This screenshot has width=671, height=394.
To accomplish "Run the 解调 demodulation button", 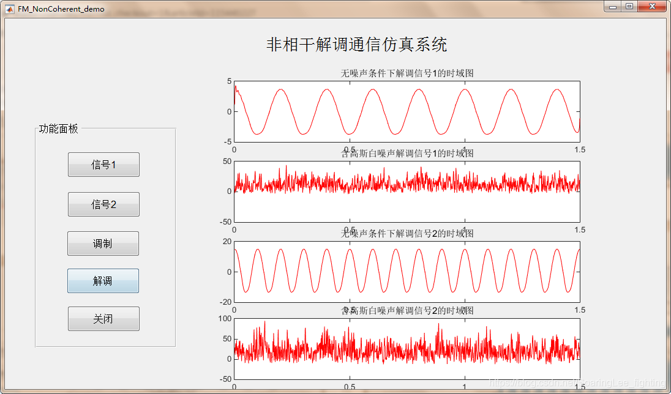I will pos(103,281).
